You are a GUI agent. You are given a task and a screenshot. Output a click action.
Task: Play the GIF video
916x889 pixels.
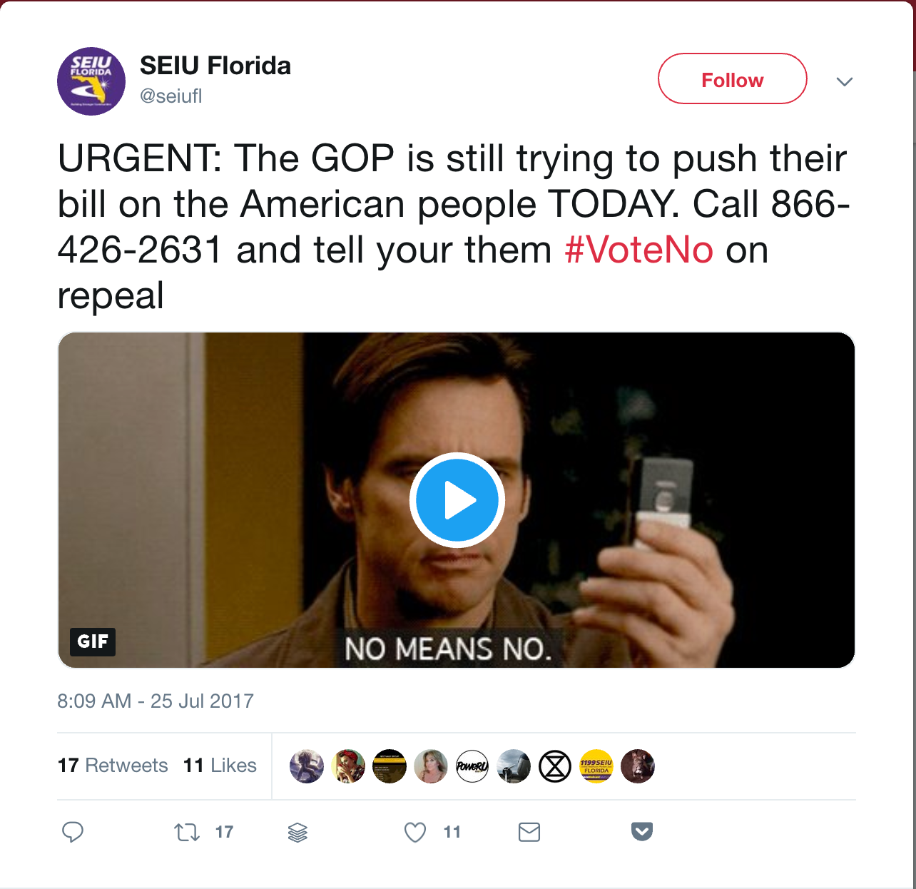coord(457,500)
